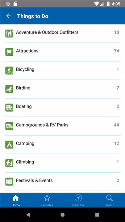Tap the back arrow in the header

[9, 16]
